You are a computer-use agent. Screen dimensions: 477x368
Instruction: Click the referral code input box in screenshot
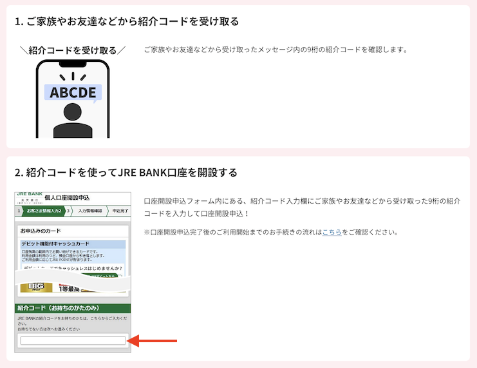click(x=73, y=340)
